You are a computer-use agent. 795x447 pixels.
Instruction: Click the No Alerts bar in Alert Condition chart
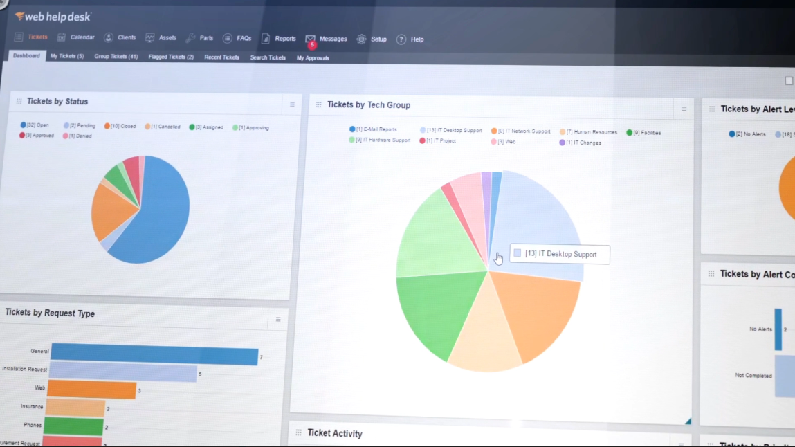coord(778,329)
